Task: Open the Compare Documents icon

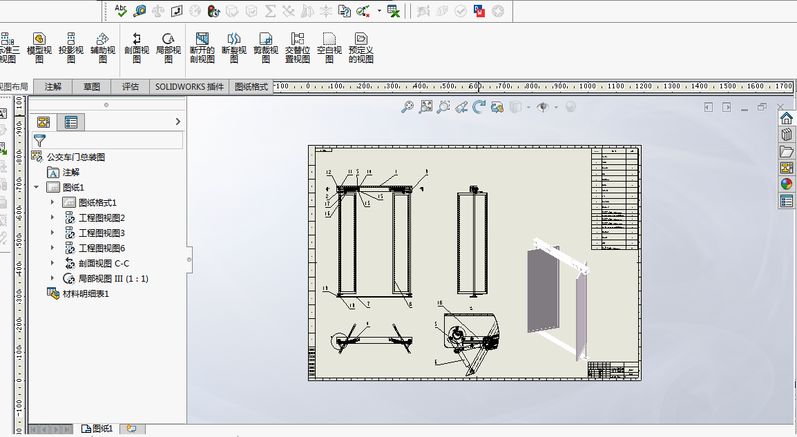Action: point(344,10)
